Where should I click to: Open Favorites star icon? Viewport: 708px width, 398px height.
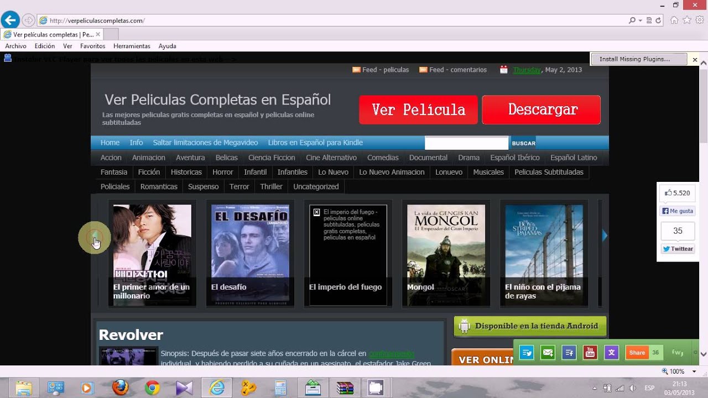(x=687, y=20)
